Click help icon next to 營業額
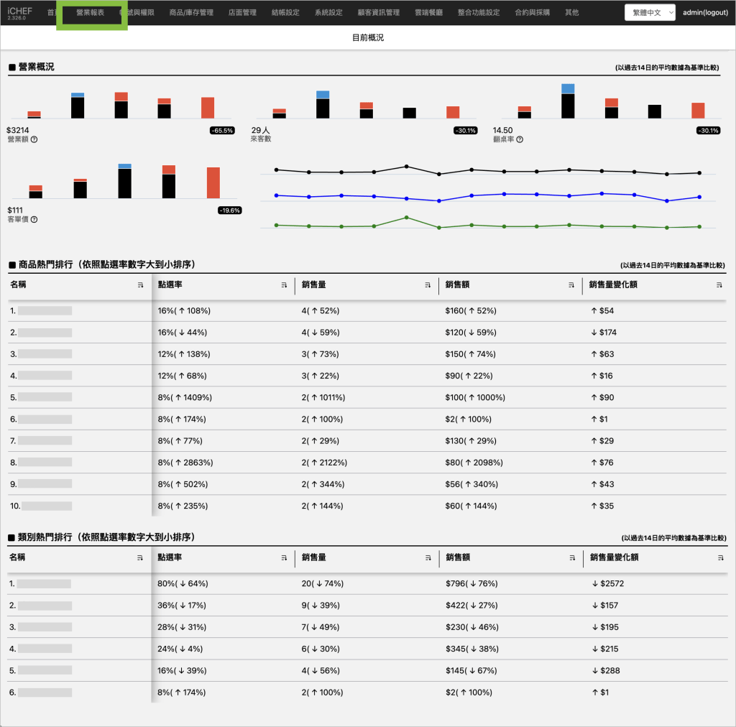Screen dimensions: 736x727 coord(34,139)
